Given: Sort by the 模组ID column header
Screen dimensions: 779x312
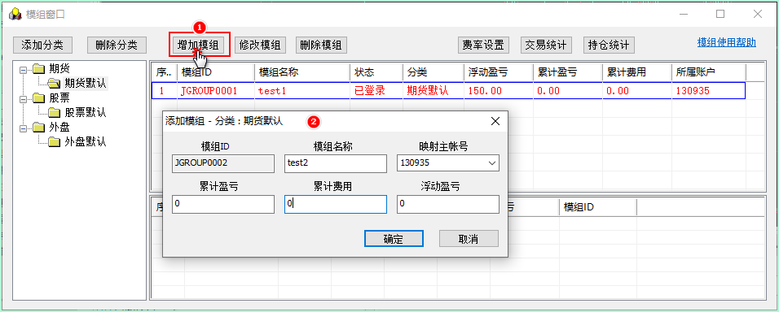Looking at the screenshot, I should tap(216, 71).
